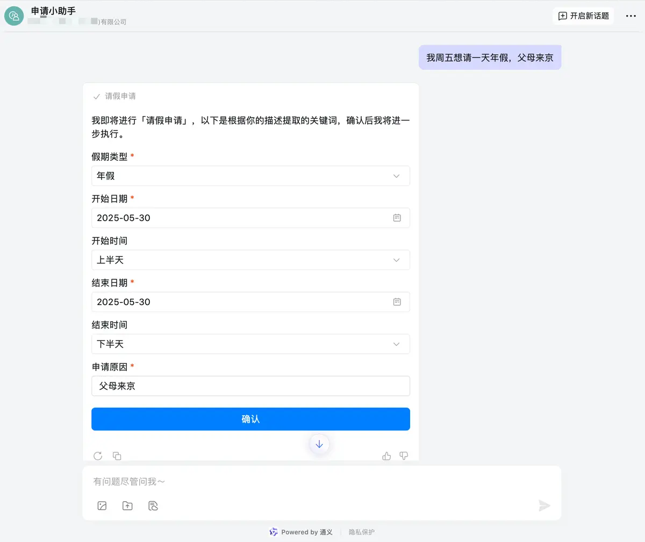Click the send message arrow icon
The height and width of the screenshot is (542, 645).
pos(544,505)
